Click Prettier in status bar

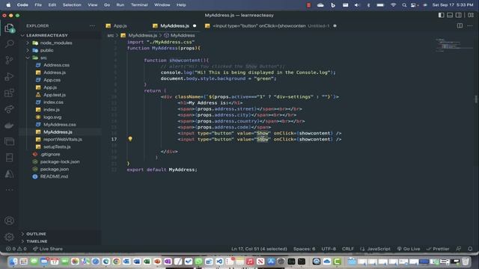pyautogui.click(x=438, y=249)
